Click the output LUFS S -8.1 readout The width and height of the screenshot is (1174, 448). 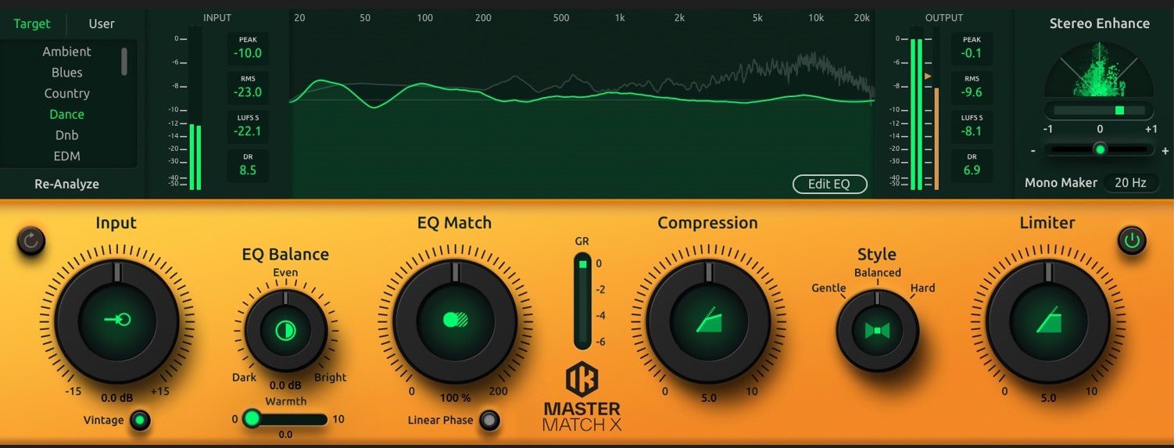point(972,125)
